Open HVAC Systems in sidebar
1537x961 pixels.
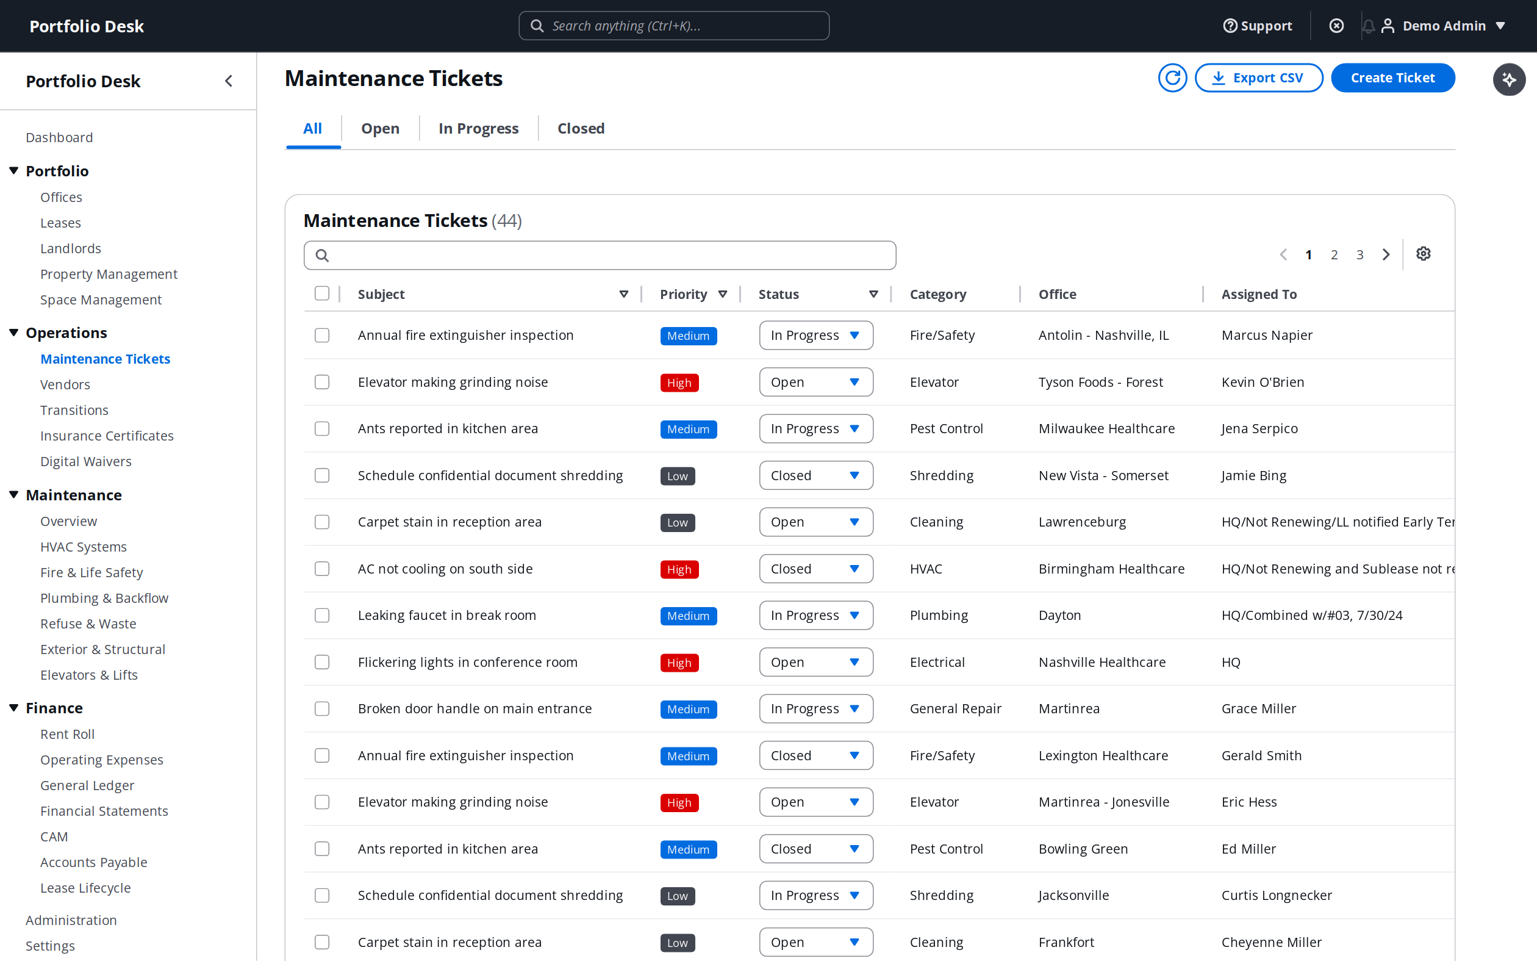point(83,547)
